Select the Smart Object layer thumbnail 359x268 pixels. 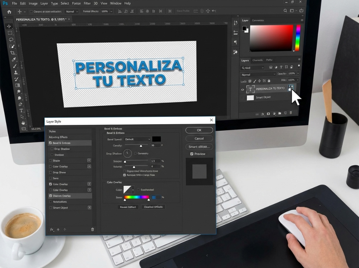[x=250, y=98]
